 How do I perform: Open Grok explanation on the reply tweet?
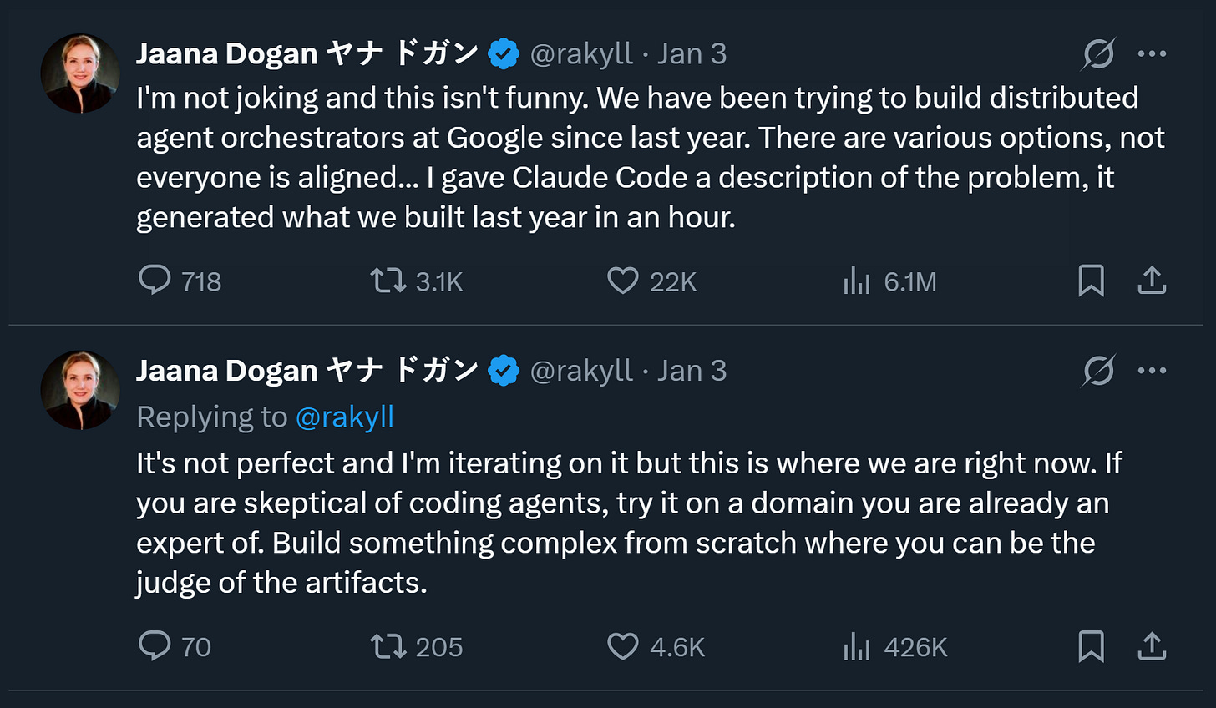[1097, 370]
